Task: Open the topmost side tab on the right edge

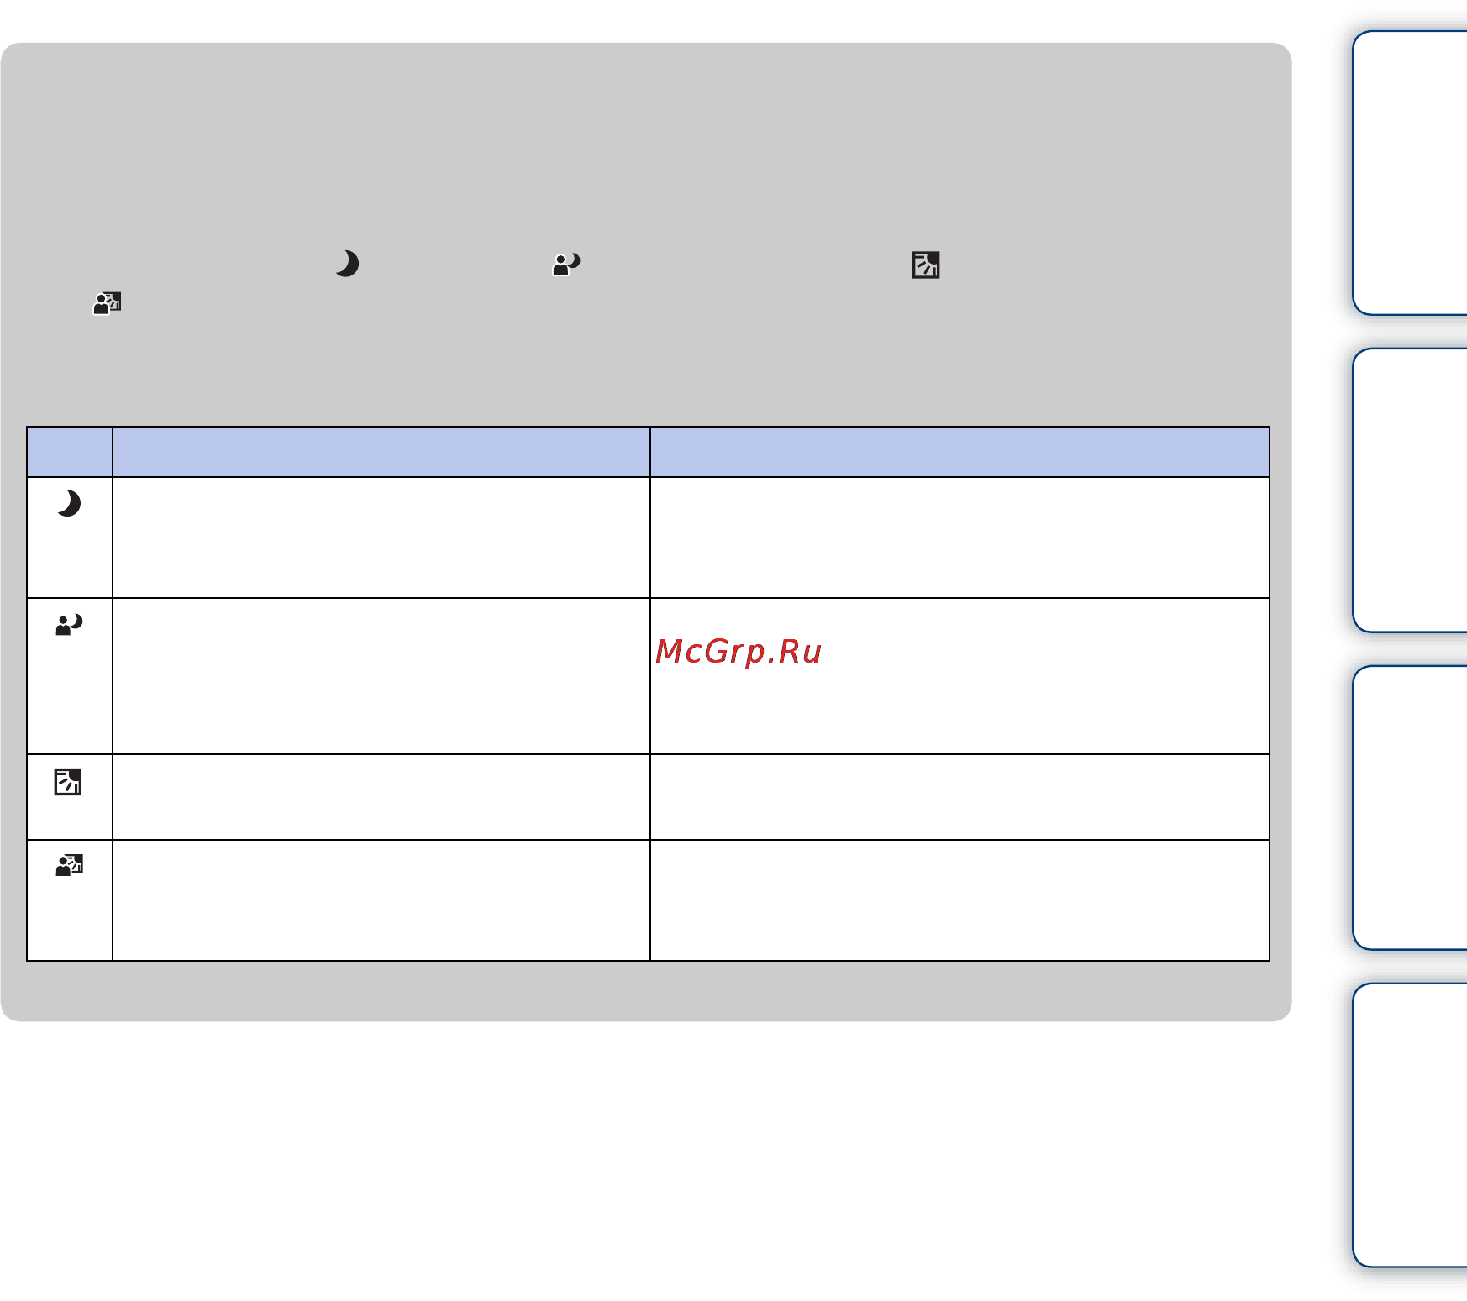Action: point(1410,173)
